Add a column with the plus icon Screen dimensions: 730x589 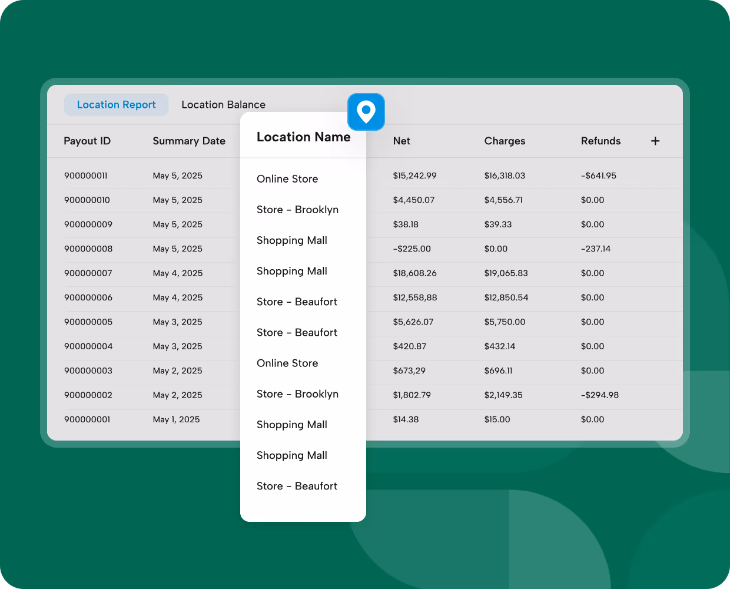click(x=655, y=141)
